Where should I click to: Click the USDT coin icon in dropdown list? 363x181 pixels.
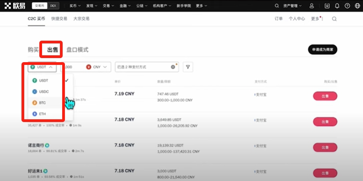[x=35, y=80]
